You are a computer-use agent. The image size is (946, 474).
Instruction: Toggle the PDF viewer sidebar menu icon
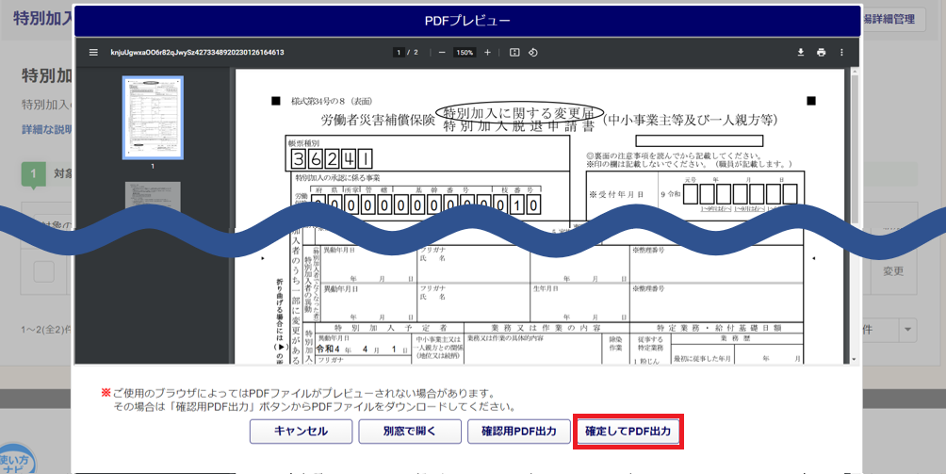coord(93,53)
